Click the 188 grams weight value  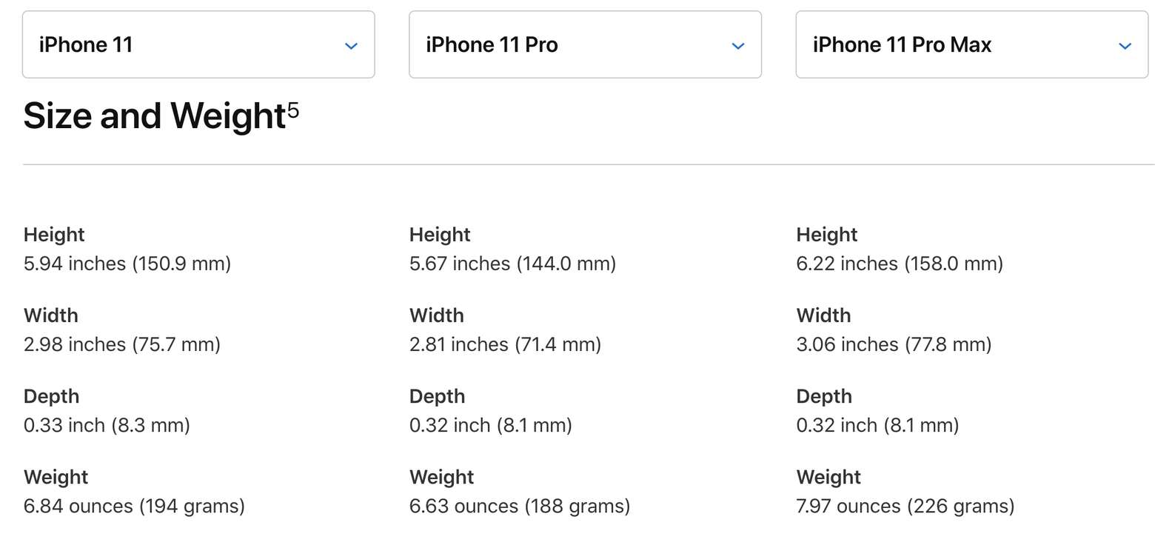coord(520,506)
